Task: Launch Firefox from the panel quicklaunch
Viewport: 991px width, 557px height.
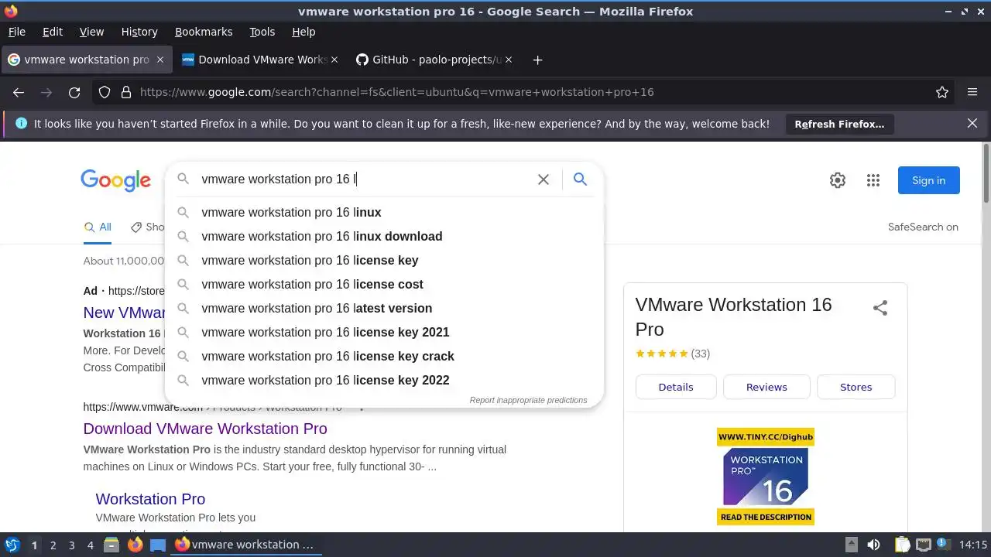Action: click(135, 545)
